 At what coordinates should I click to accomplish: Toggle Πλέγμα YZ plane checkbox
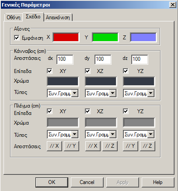pos(126,111)
